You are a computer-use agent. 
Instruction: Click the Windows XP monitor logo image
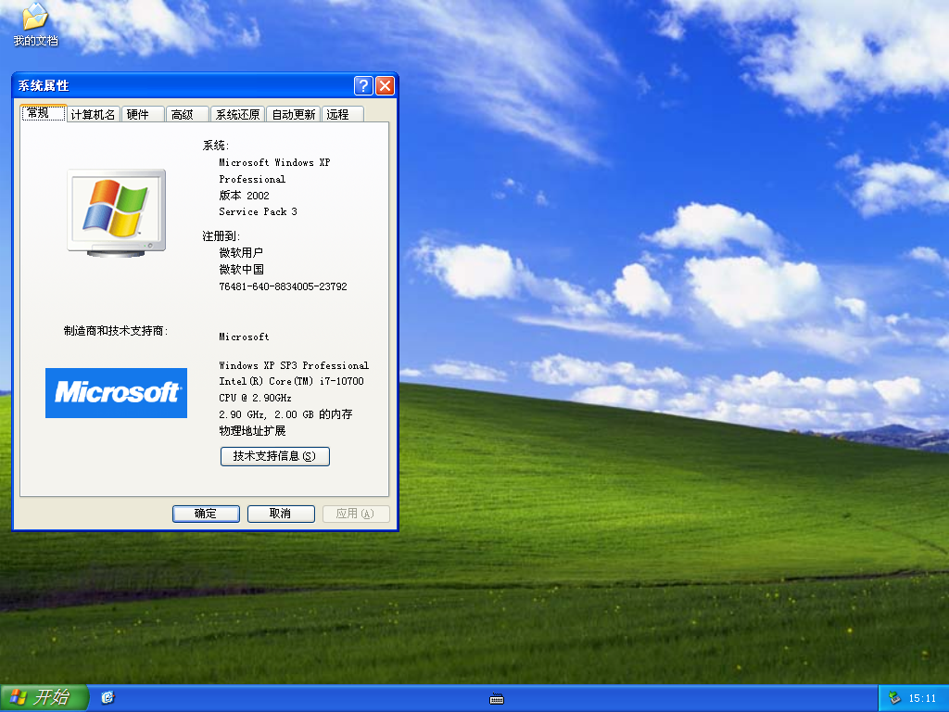tap(116, 213)
